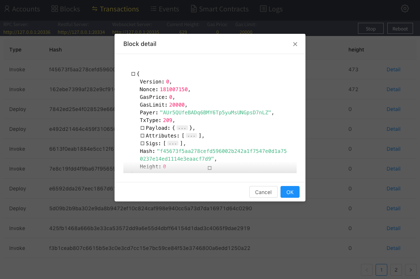
Task: Dismiss dialog with Cancel button
Action: coord(263,192)
